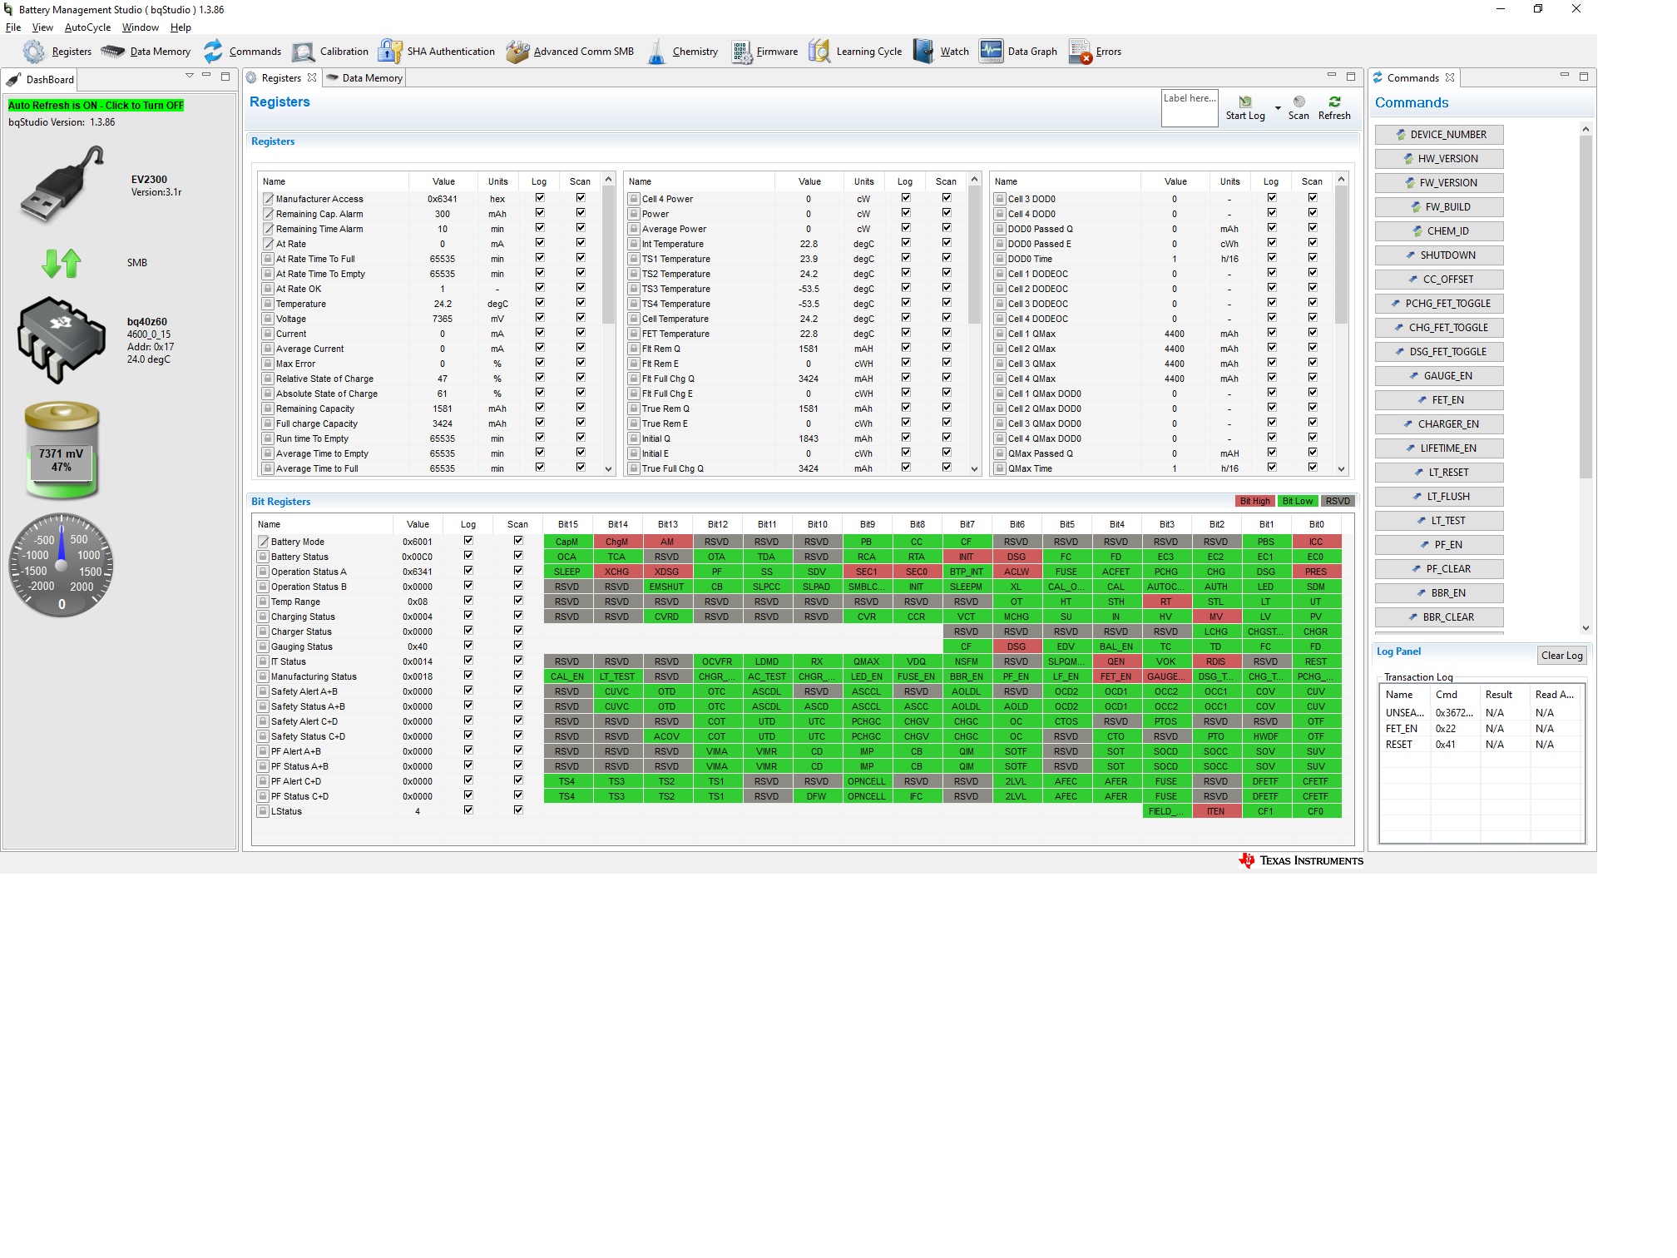Click the Bit Low green legend swatch
1677x1258 pixels.
pos(1297,501)
